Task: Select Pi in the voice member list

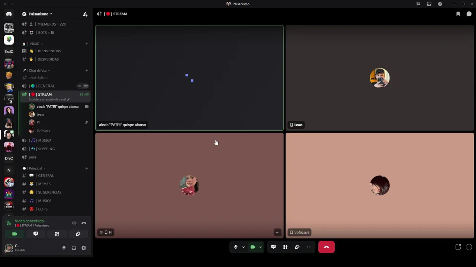Action: (x=59, y=122)
